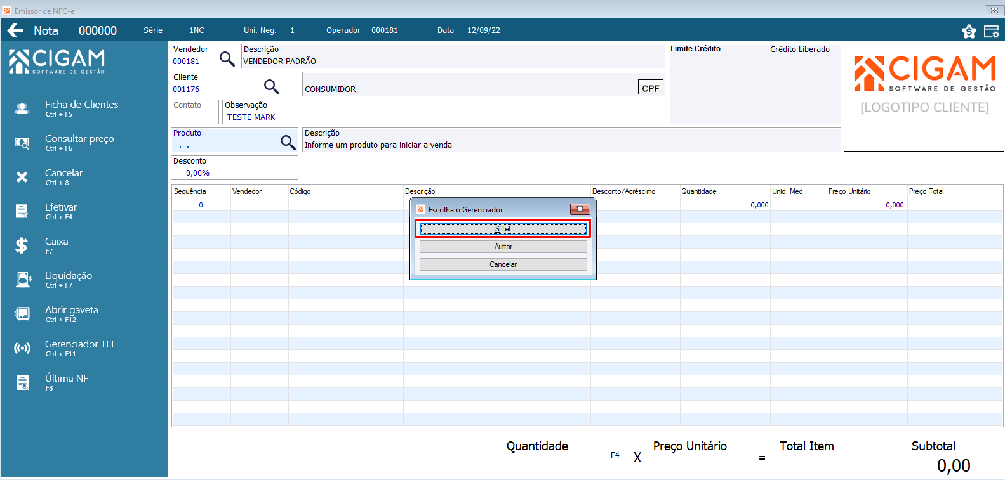Click the F4 shortcut label near Quantidade
This screenshot has height=480, width=1005.
pyautogui.click(x=615, y=455)
